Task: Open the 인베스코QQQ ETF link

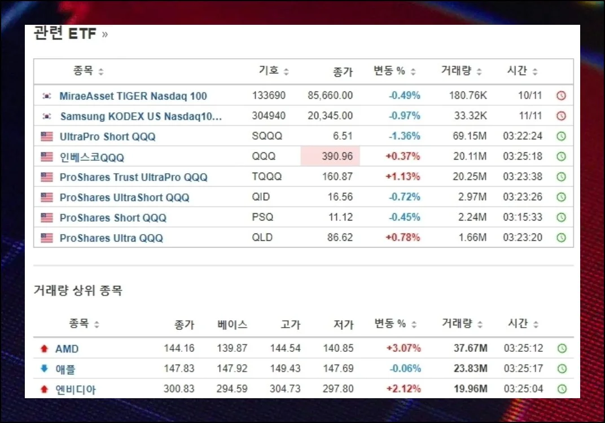Action: point(91,157)
